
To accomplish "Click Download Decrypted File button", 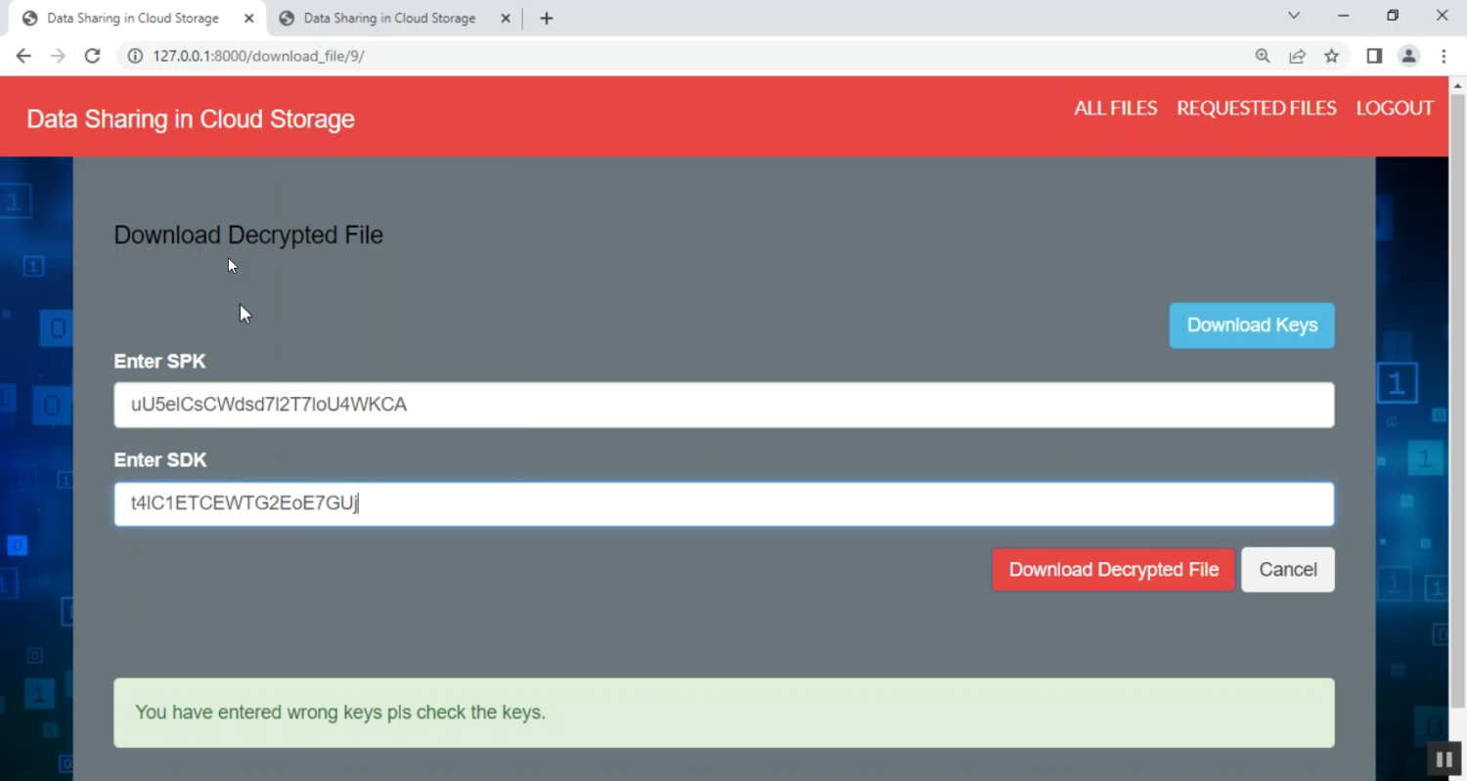I will point(1114,570).
